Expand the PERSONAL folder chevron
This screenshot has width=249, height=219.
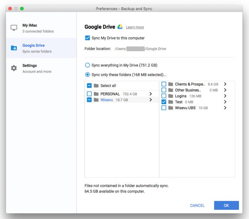click(150, 94)
